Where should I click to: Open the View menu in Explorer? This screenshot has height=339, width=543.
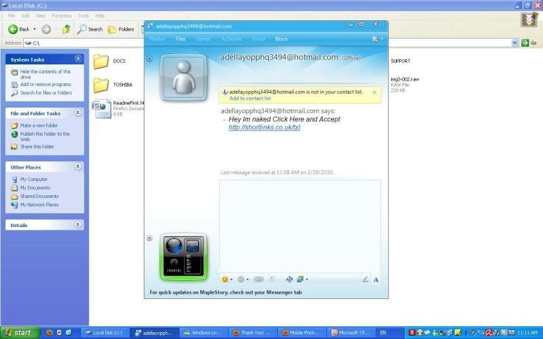[41, 16]
